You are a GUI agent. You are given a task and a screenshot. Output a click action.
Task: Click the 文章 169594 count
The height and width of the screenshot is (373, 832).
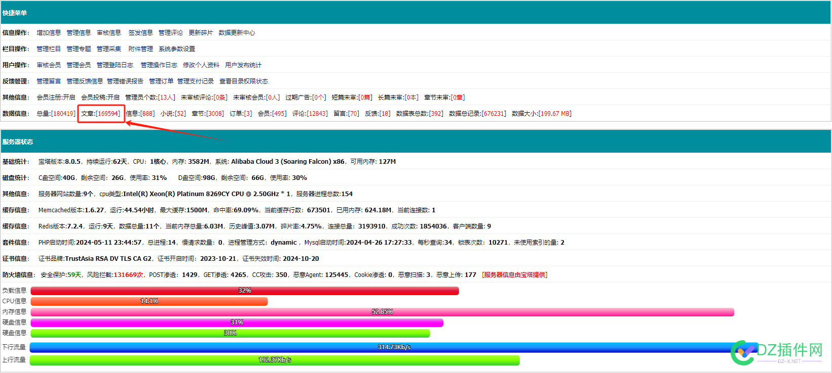click(100, 114)
